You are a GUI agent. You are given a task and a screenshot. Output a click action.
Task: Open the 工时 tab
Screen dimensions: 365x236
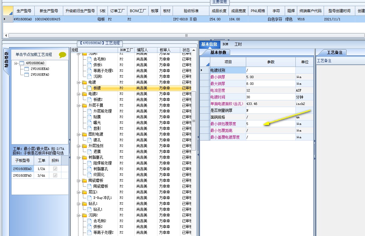tap(238, 44)
